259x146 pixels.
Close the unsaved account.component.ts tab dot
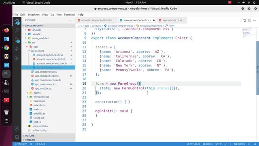(154, 20)
